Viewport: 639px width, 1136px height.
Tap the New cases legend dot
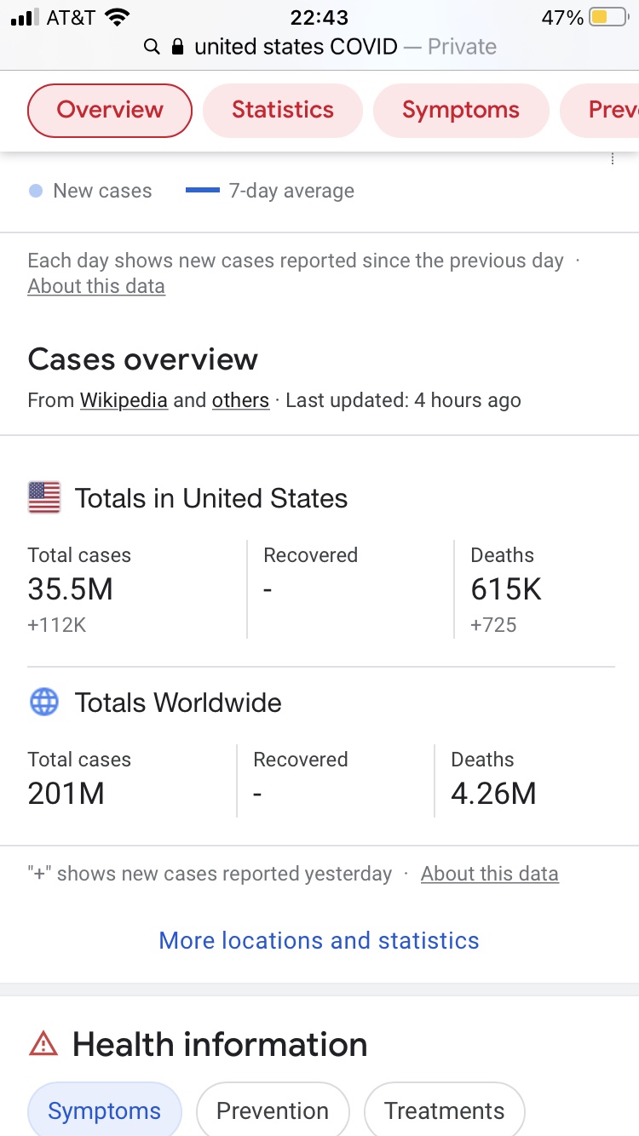pos(36,191)
